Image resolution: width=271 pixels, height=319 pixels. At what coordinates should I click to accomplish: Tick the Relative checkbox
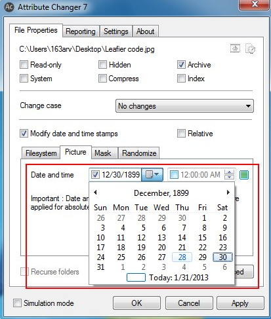pos(181,134)
